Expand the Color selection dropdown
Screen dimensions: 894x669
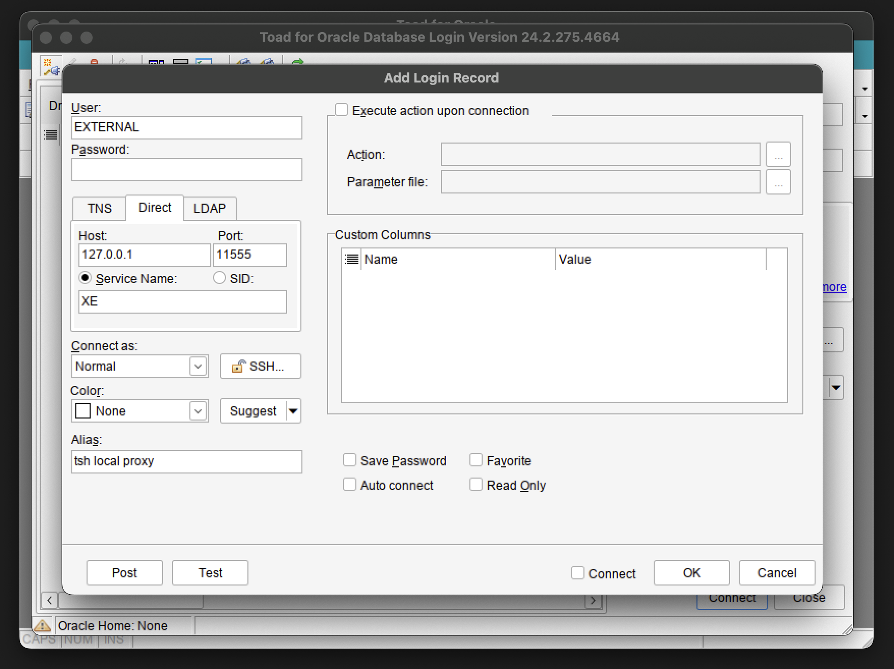198,411
